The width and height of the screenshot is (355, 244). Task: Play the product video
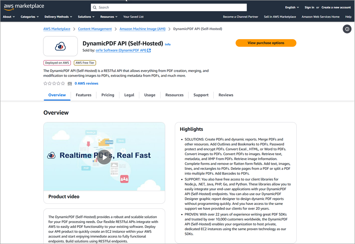104,157
